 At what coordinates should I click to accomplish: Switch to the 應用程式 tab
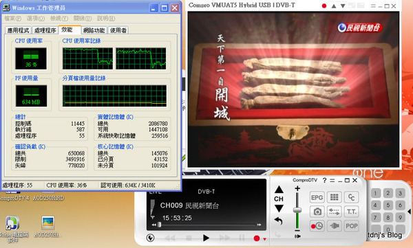(18, 30)
